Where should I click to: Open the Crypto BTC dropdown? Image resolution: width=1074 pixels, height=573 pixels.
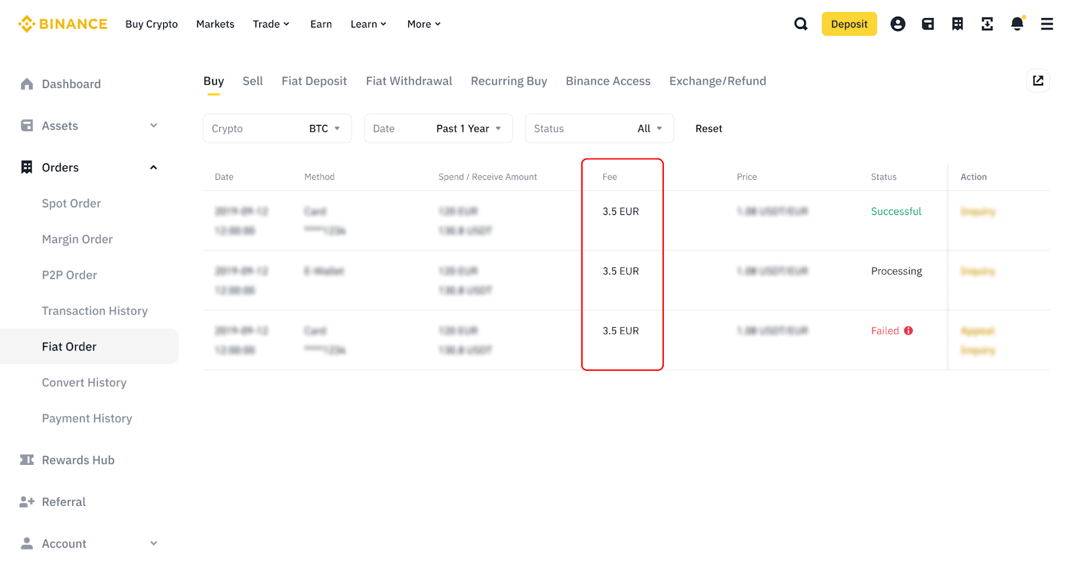(x=277, y=128)
